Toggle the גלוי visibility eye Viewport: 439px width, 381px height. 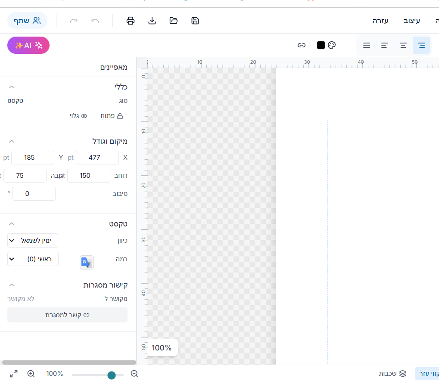pos(79,116)
